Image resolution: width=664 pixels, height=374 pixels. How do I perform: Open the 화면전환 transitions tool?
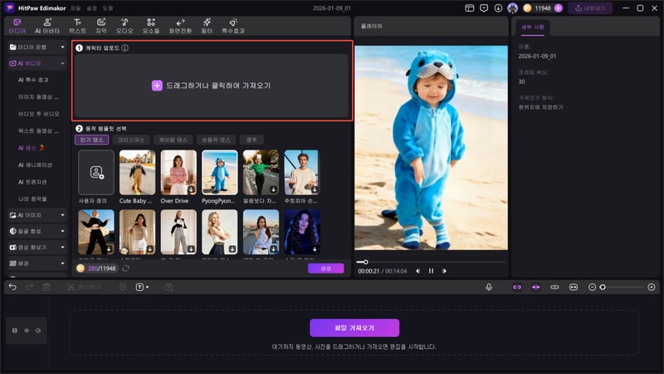tap(180, 26)
